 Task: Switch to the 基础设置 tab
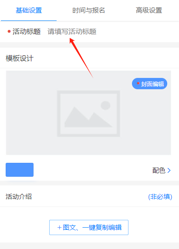[29, 10]
